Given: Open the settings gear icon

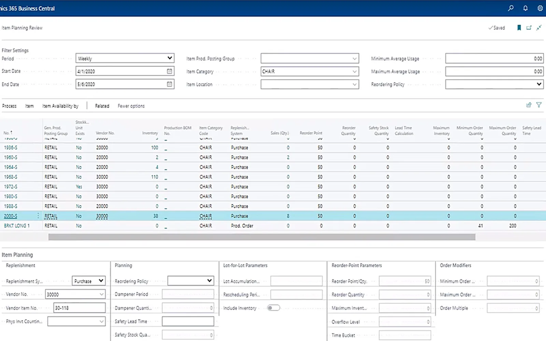Looking at the screenshot, I should 540,8.
